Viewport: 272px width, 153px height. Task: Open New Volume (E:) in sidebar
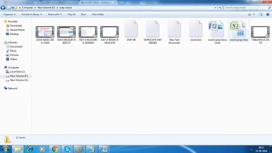point(19,76)
